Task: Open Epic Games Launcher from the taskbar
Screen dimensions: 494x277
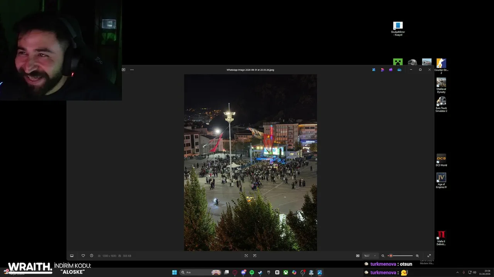Action: [269, 272]
